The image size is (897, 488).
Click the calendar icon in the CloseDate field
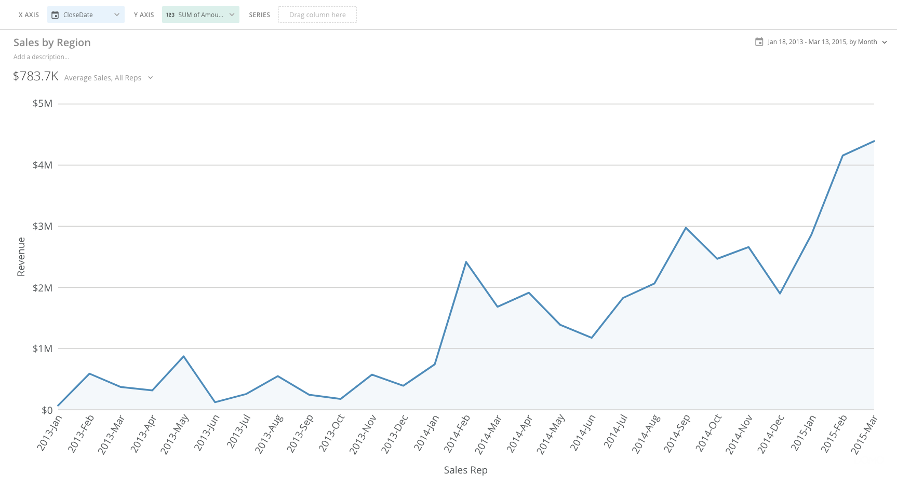(56, 15)
